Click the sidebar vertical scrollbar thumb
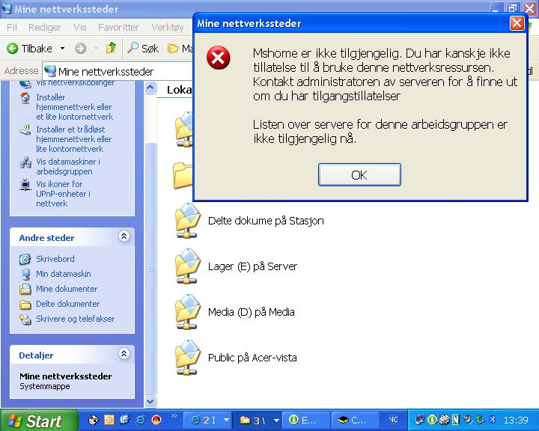This screenshot has height=431, width=539. coord(150,268)
